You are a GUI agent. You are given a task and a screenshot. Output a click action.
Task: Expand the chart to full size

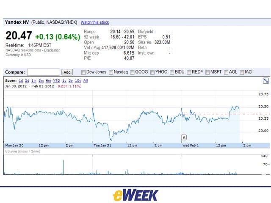pyautogui.click(x=266, y=81)
